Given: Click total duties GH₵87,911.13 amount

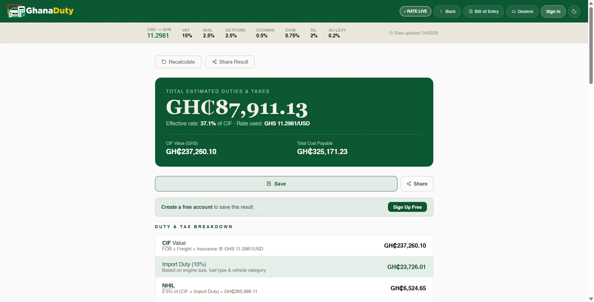Looking at the screenshot, I should pyautogui.click(x=237, y=108).
